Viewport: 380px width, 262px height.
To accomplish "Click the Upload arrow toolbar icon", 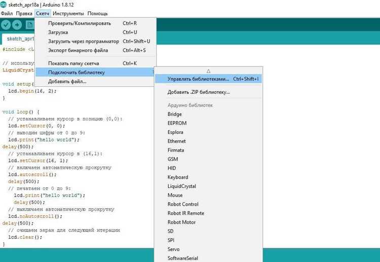I will pos(17,25).
